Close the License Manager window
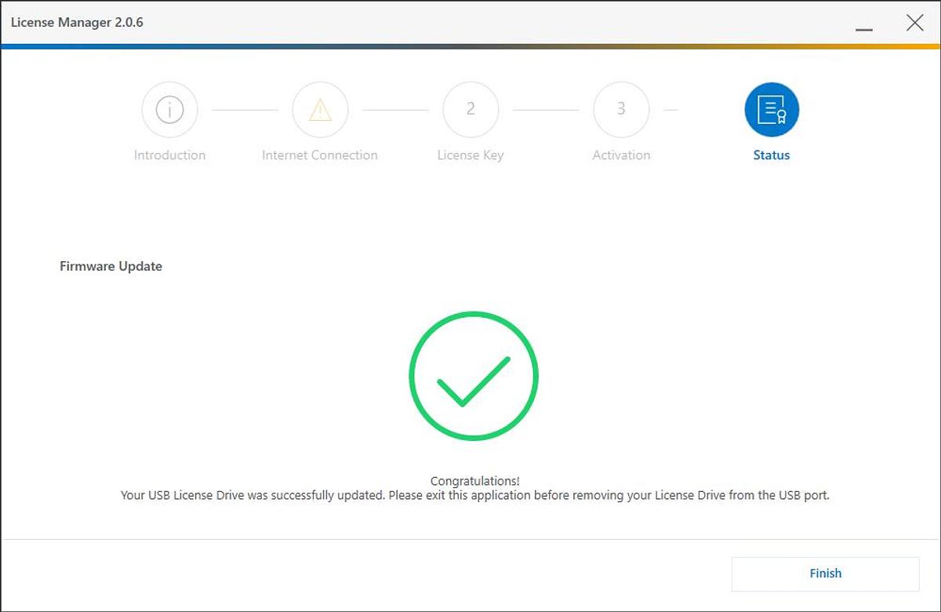 914,23
